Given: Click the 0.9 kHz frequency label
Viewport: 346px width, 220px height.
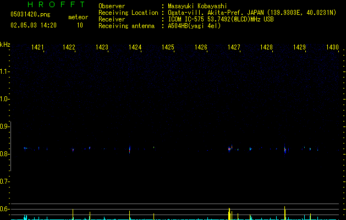Looking at the screenshot, I should pyautogui.click(x=4, y=127).
